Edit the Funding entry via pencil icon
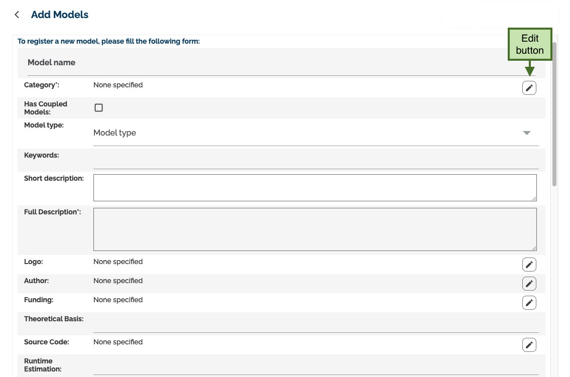The image size is (570, 377). point(529,303)
